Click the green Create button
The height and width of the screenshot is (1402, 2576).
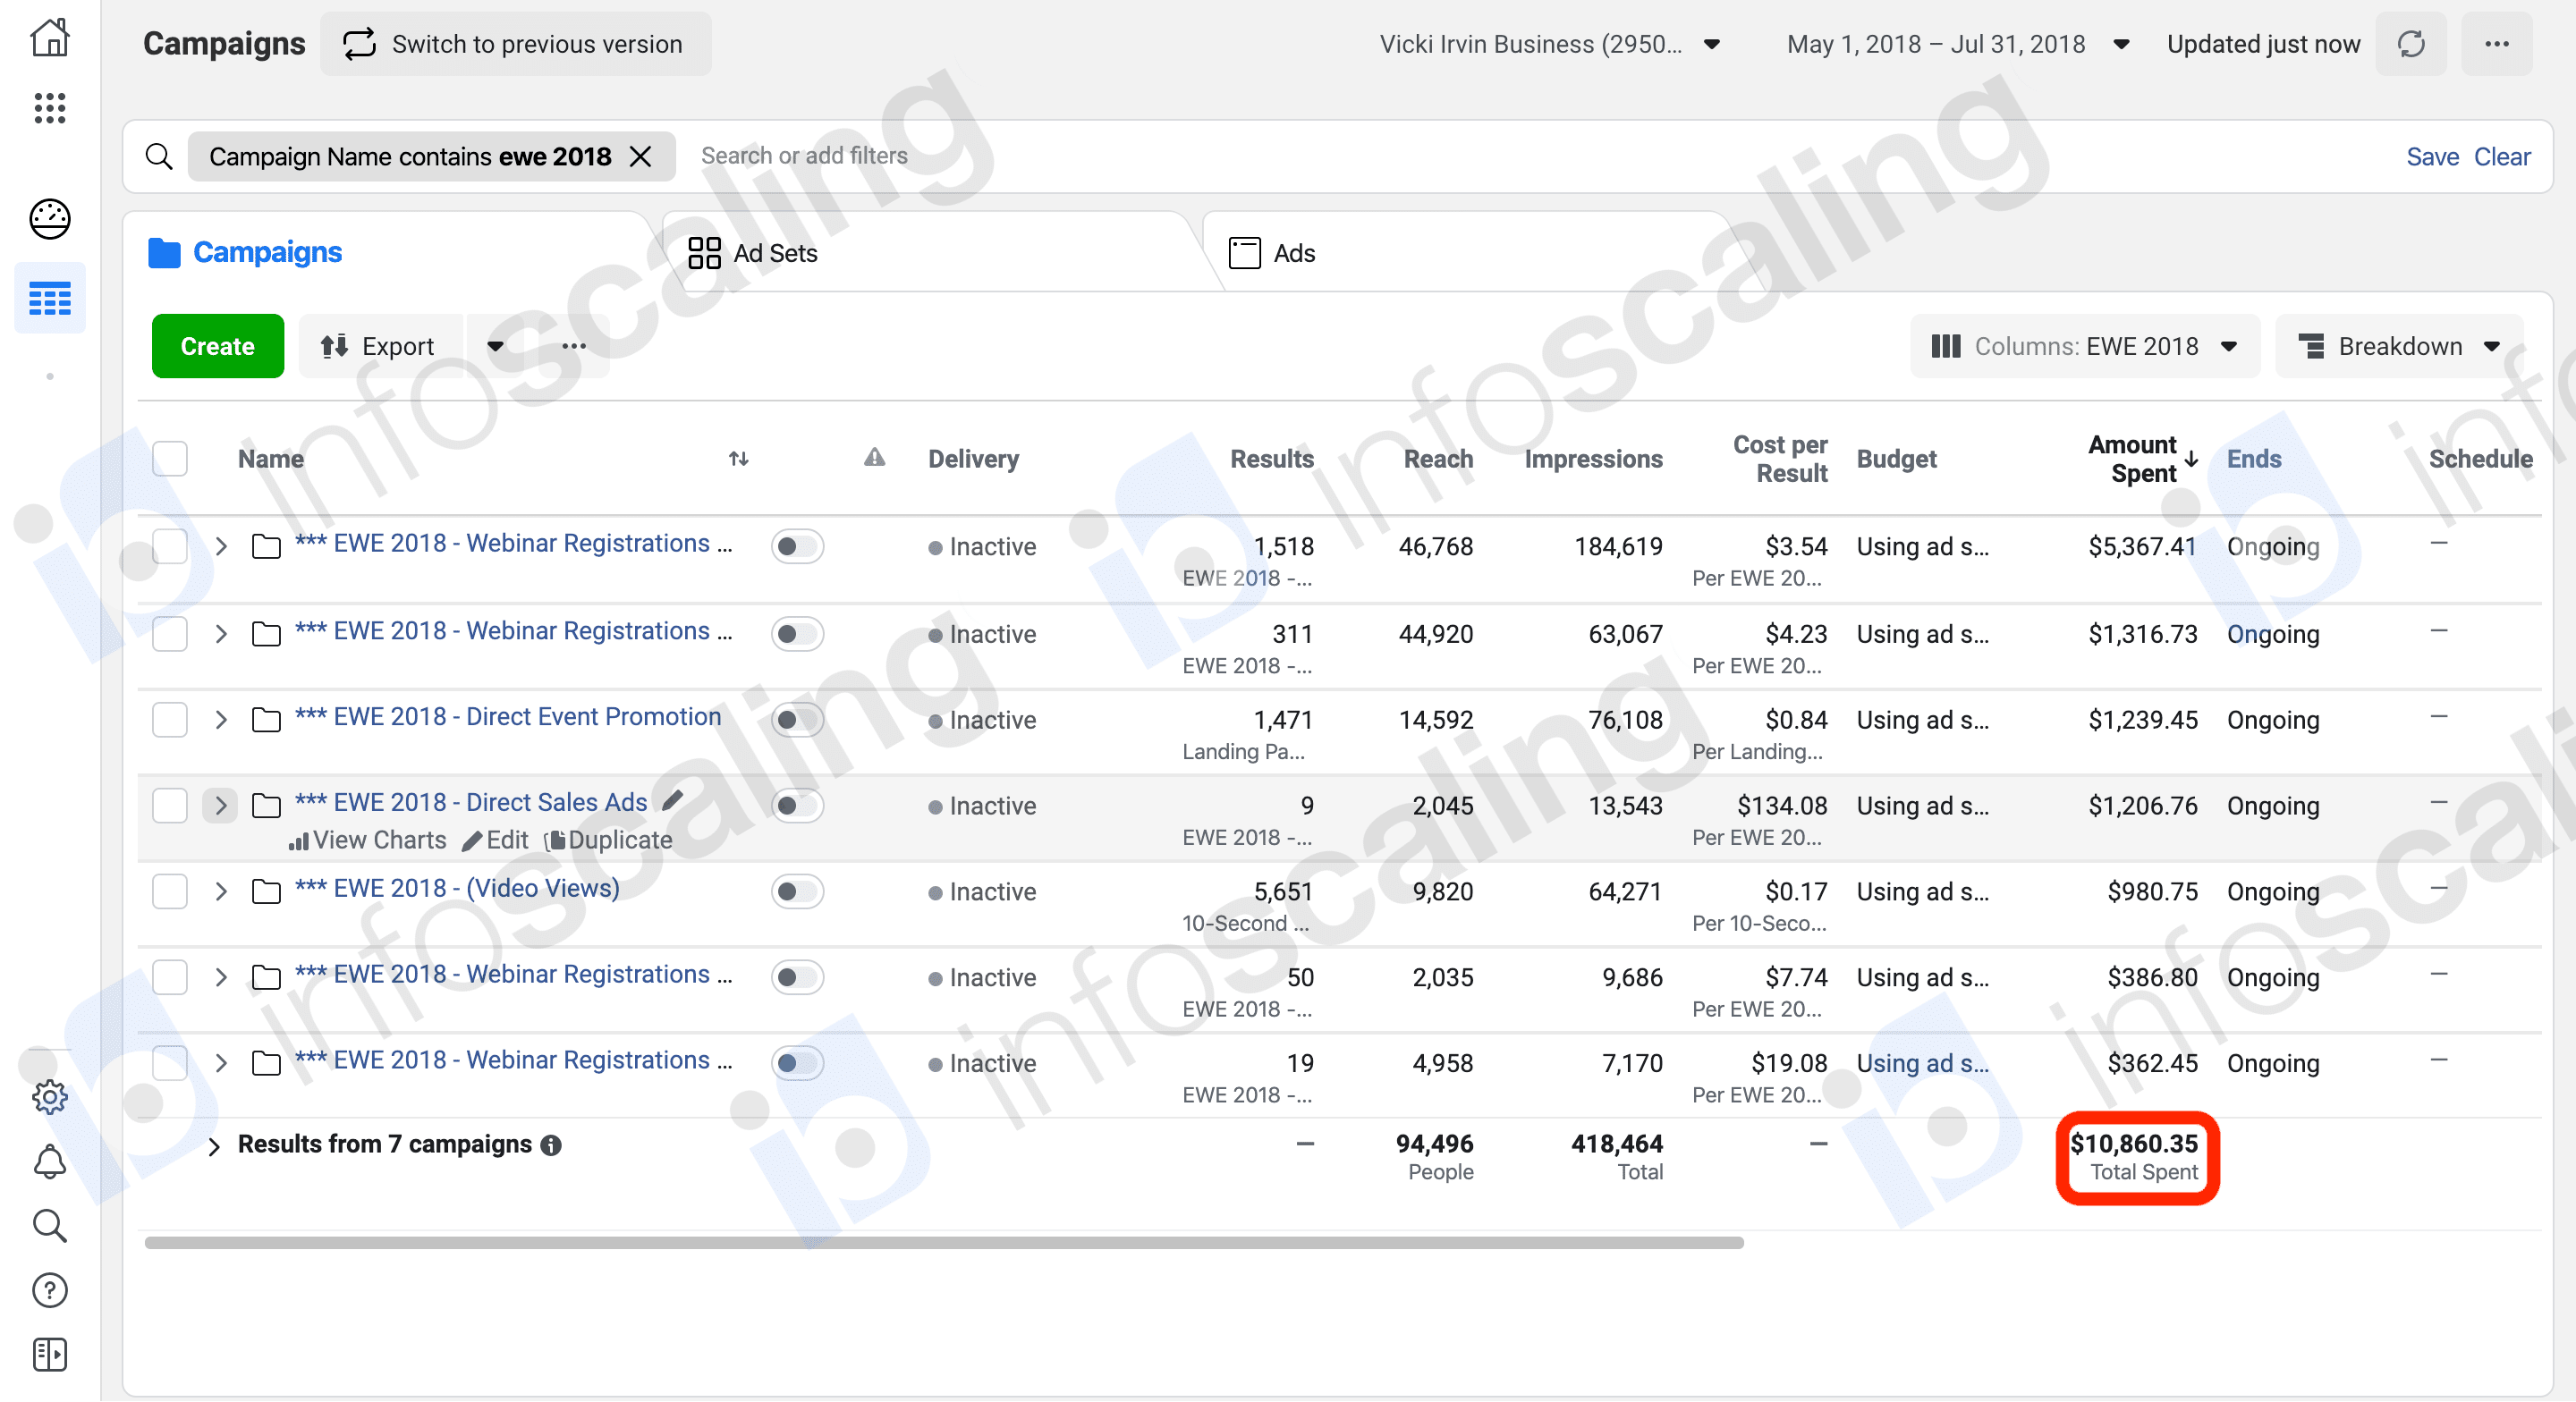tap(217, 346)
